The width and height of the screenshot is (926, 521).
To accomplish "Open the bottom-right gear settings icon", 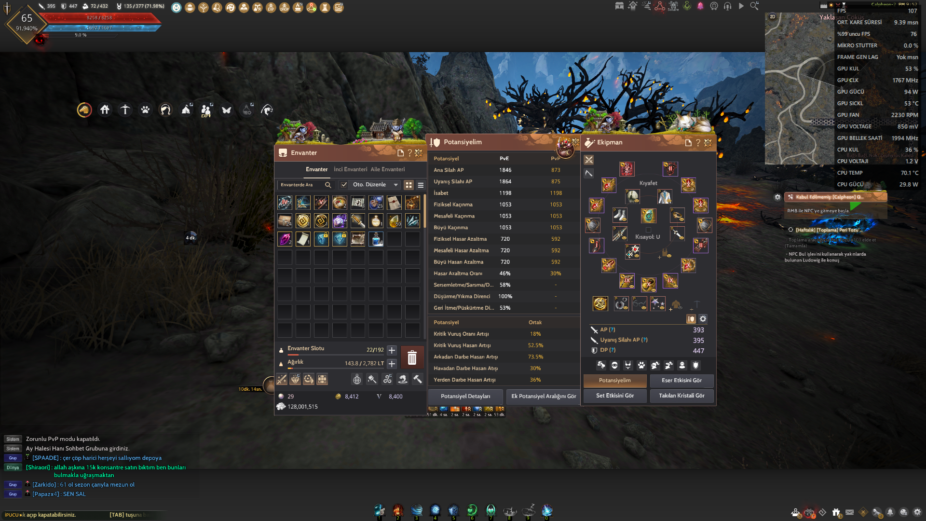I will pyautogui.click(x=917, y=512).
